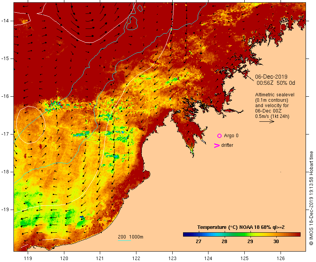Screen dimensions: 316x262
Task: Click the '-18' latitude axis label
Action: click(x=5, y=172)
